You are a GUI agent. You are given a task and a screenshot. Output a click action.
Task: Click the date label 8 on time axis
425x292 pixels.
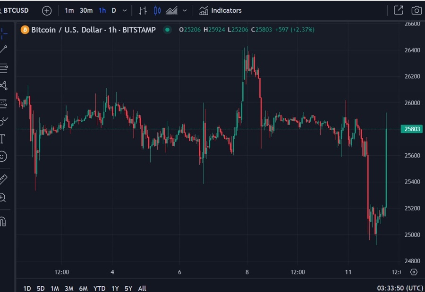(x=247, y=272)
